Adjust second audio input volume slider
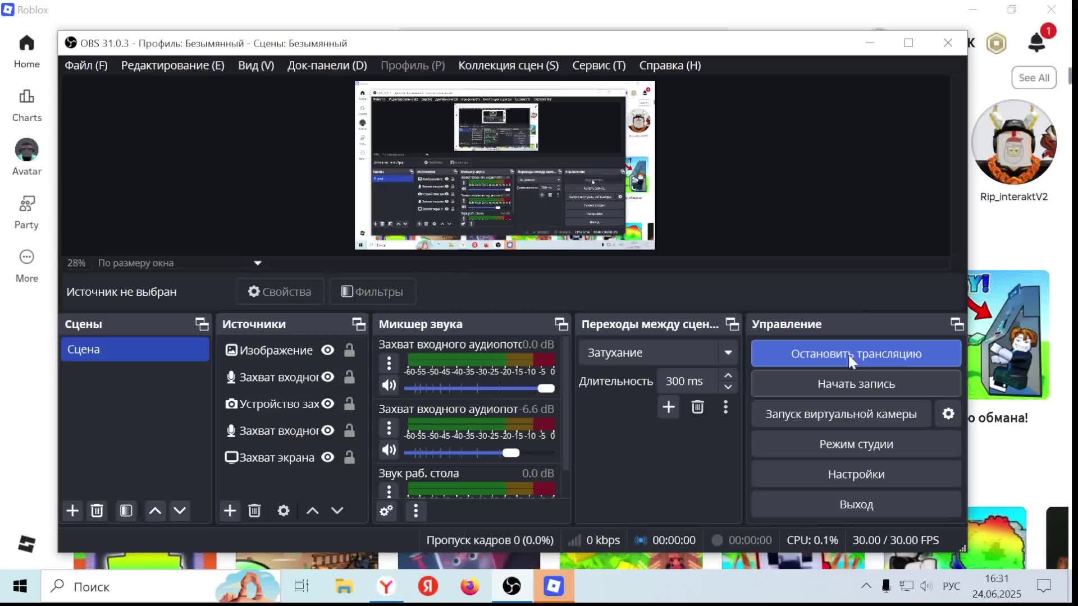 click(x=479, y=453)
